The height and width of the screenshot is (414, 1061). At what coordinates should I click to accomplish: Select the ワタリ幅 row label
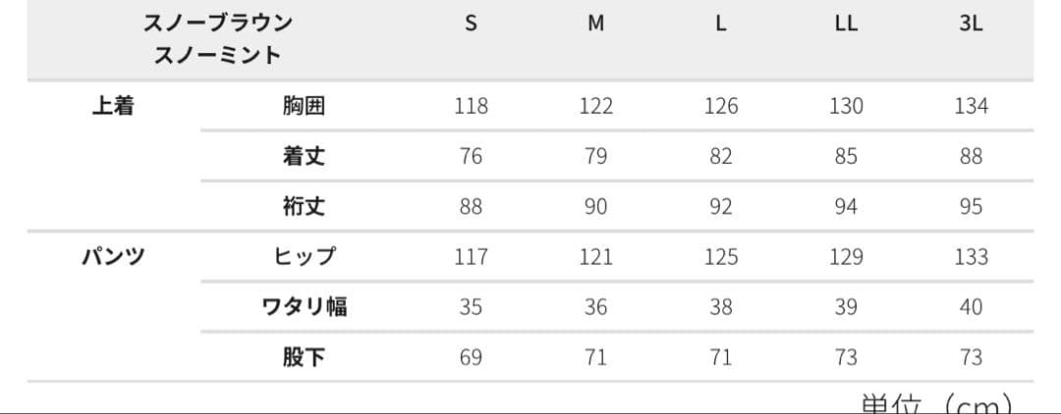click(304, 307)
